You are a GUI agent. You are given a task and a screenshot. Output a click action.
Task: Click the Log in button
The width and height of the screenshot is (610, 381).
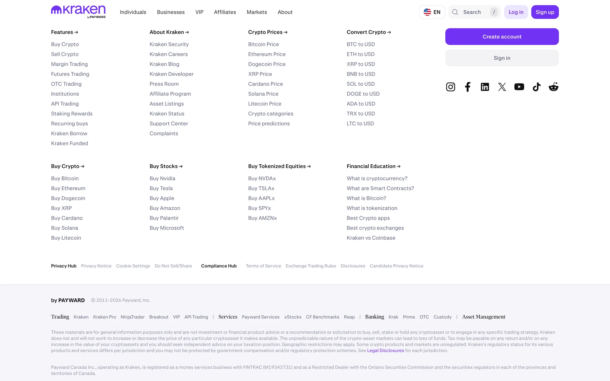[516, 12]
